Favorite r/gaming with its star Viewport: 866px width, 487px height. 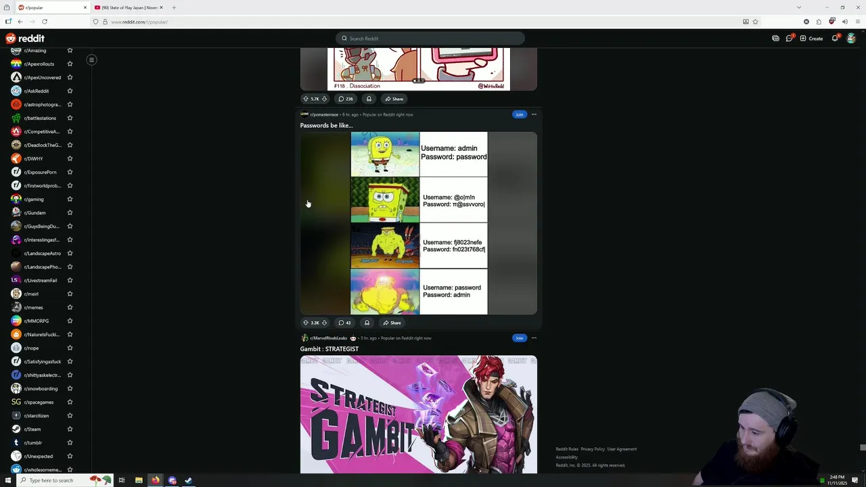[70, 199]
